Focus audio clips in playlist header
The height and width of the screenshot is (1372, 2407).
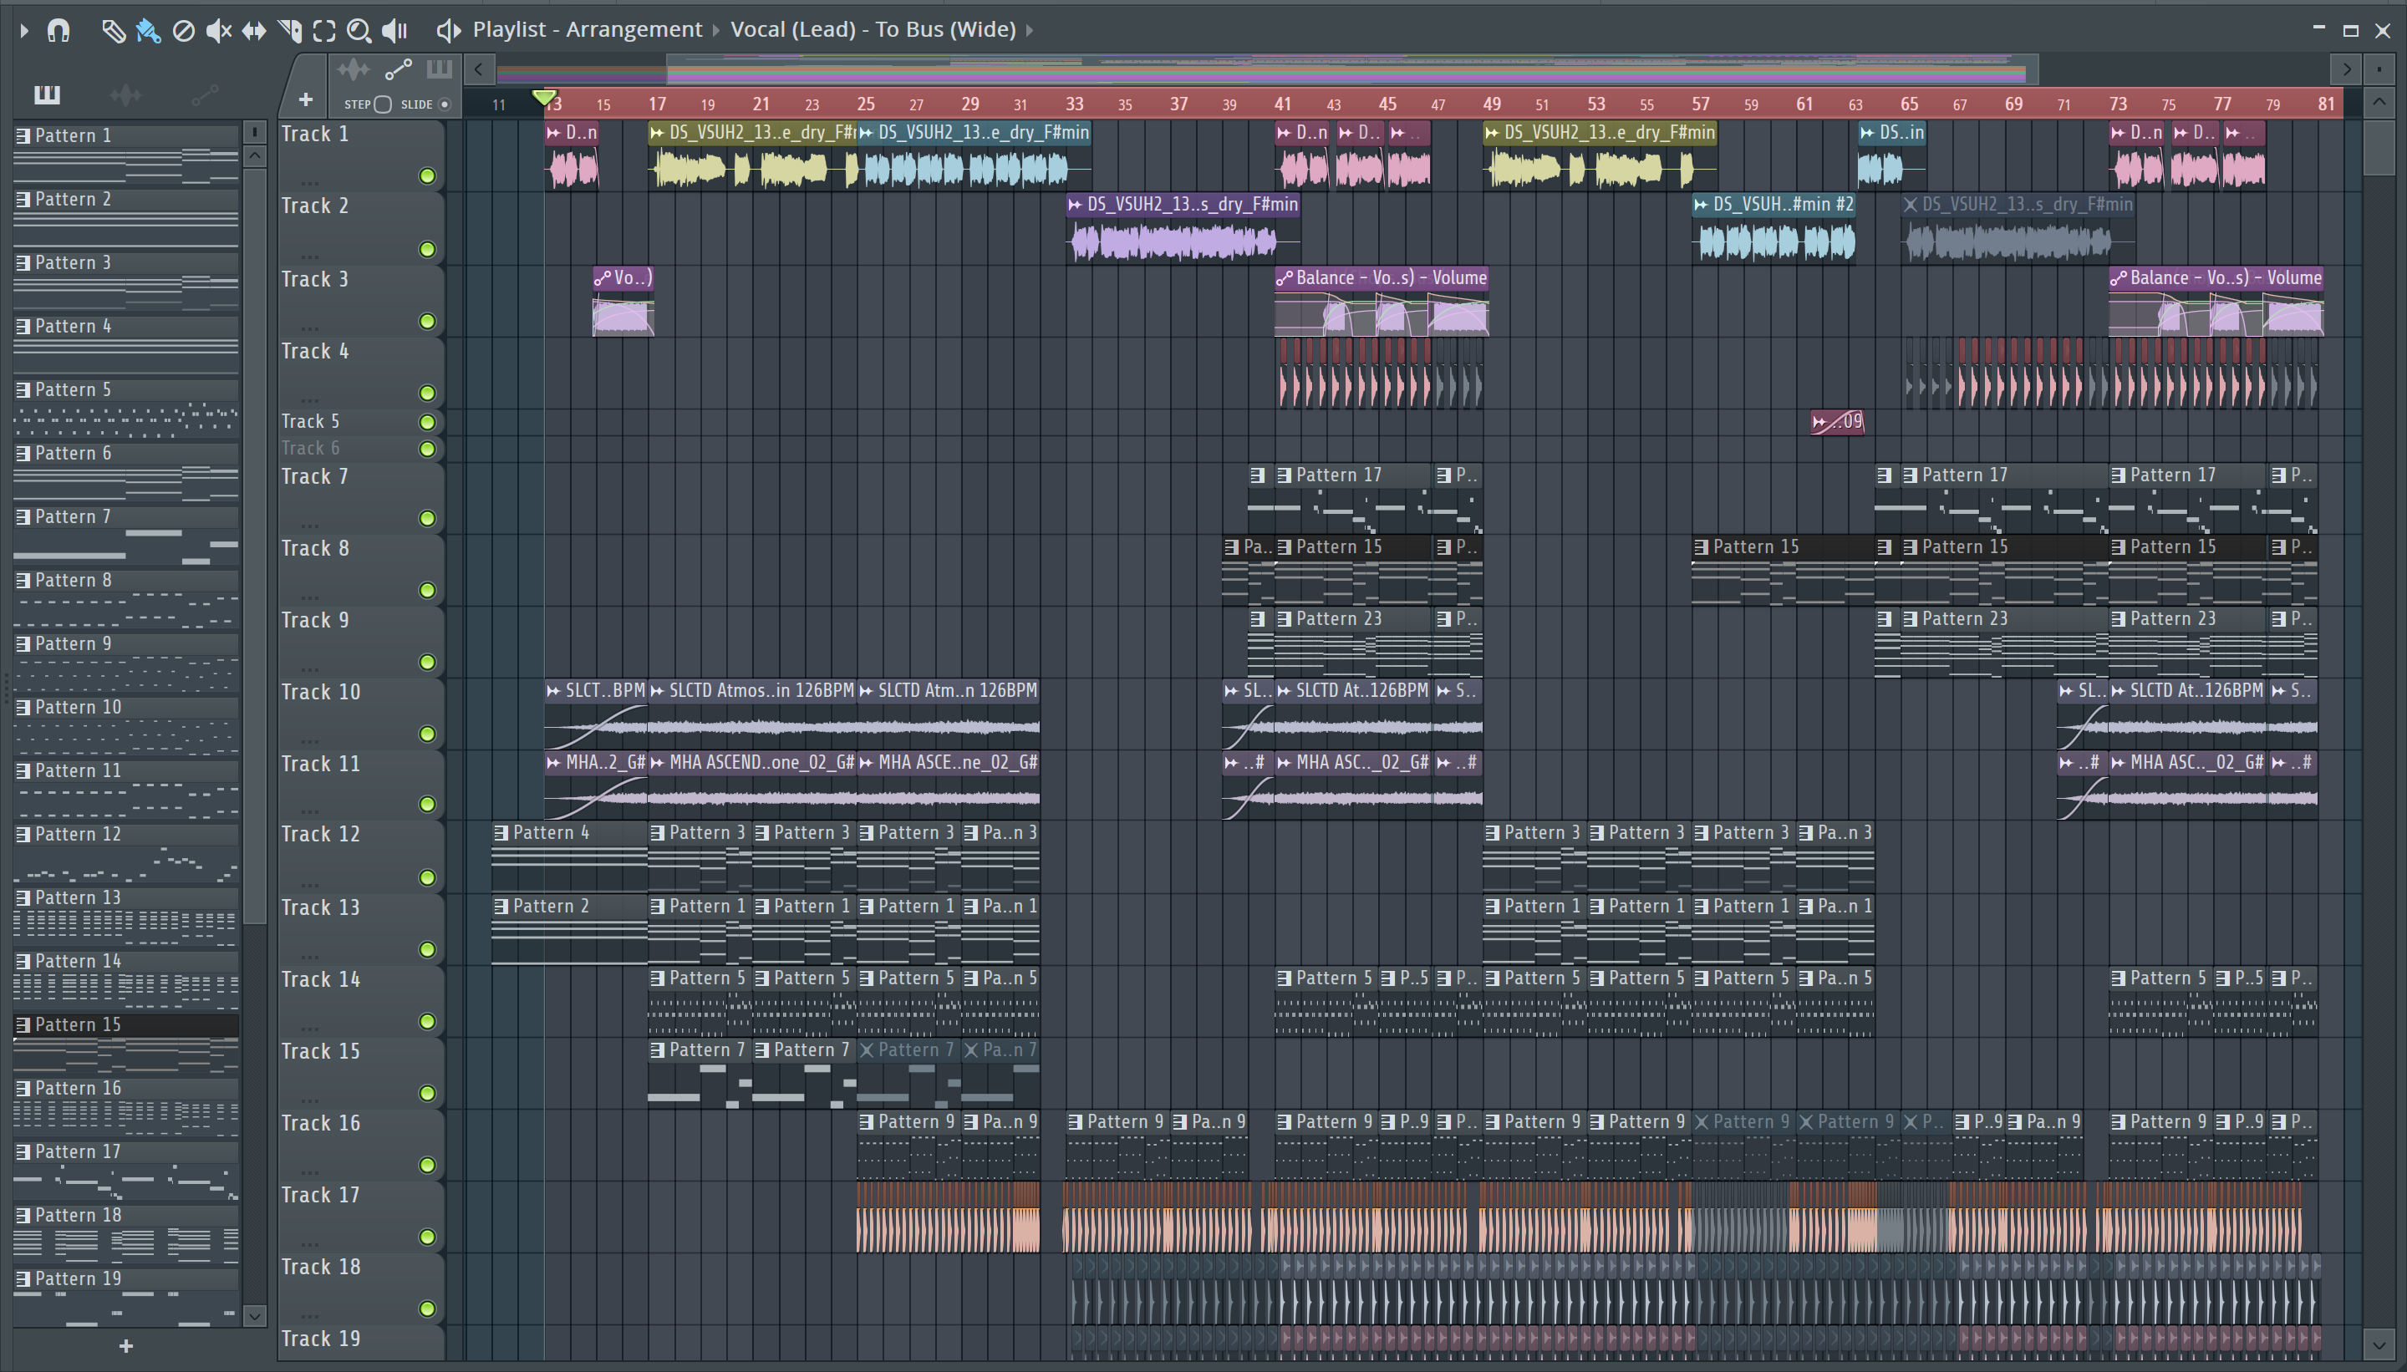point(354,69)
